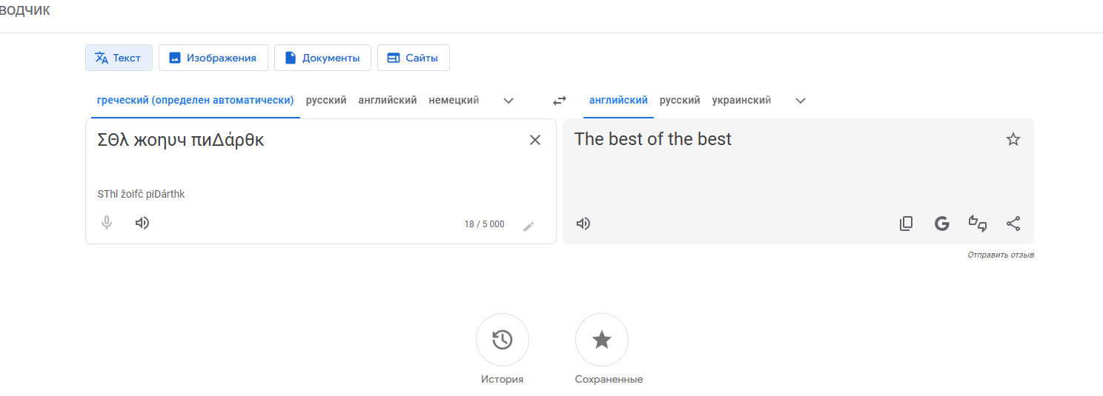1103x396 pixels.
Task: Rate this translation with thumbs icon
Action: point(978,224)
